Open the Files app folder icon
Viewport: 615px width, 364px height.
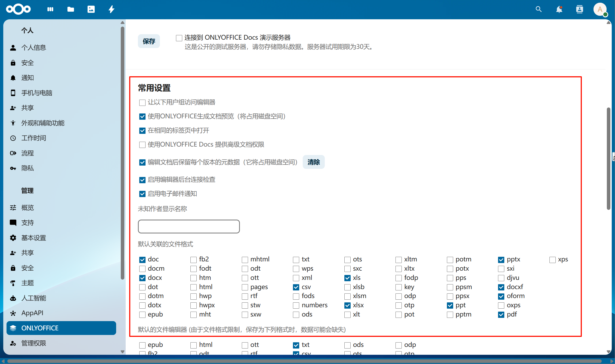click(x=71, y=9)
